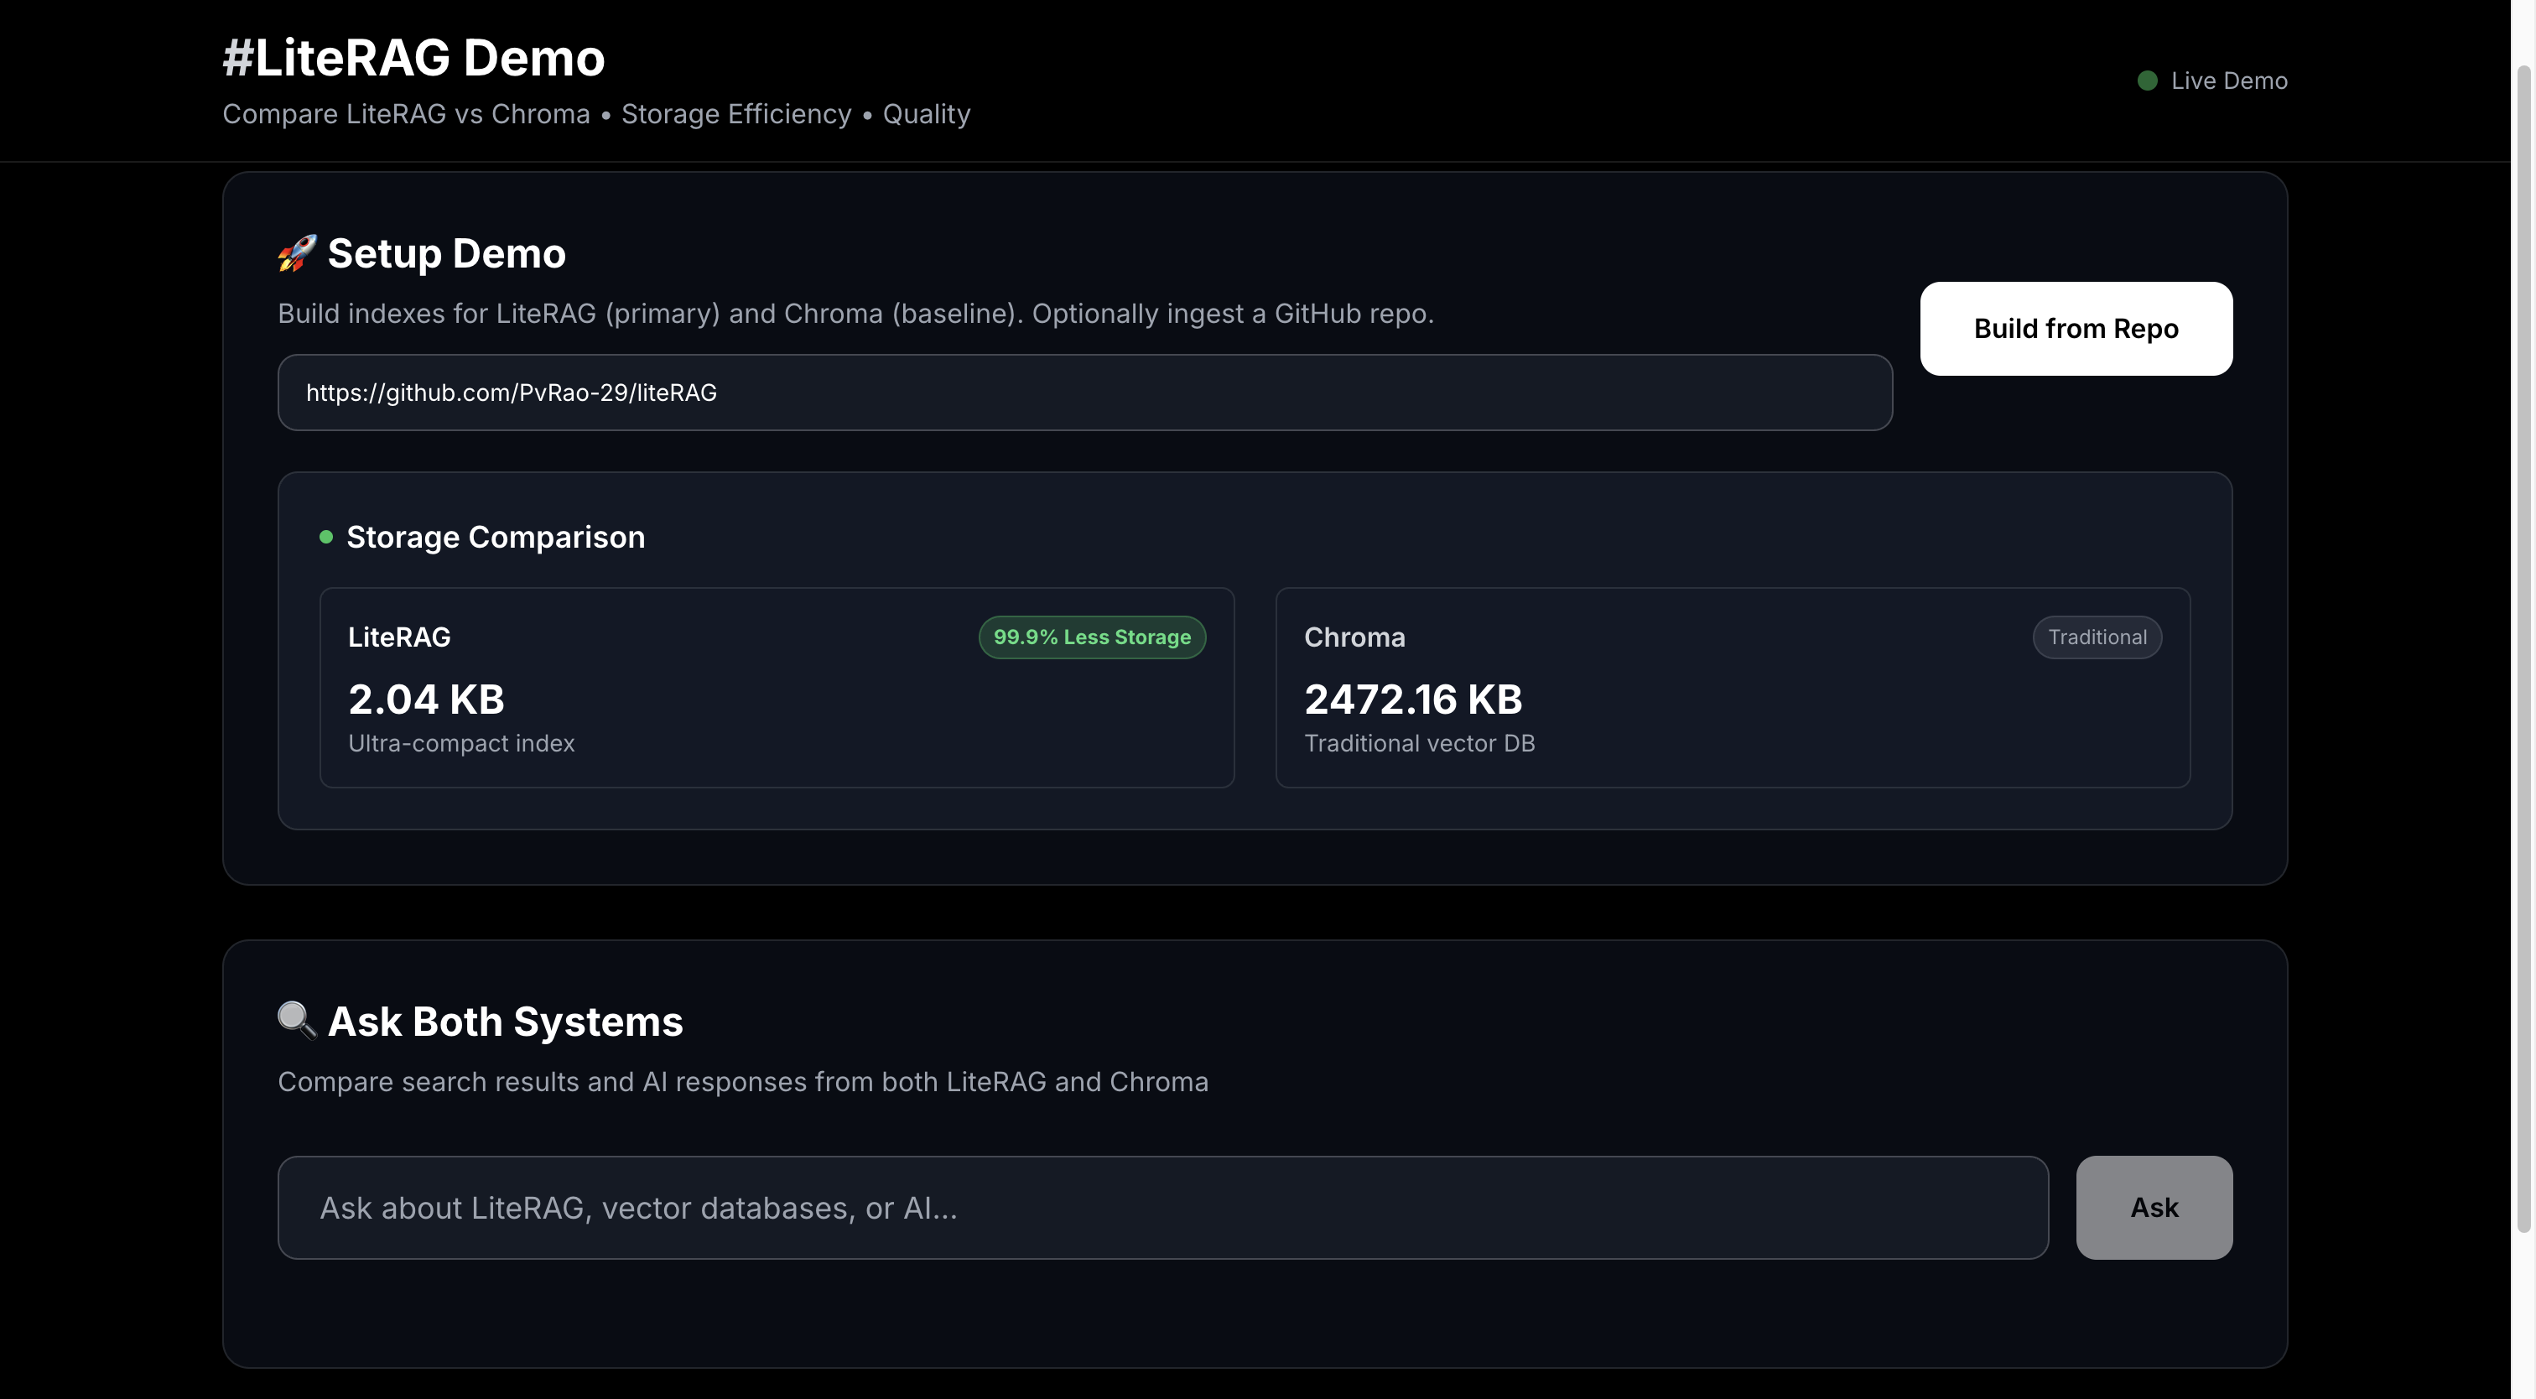Click the #LiteRAG Demo title
The height and width of the screenshot is (1399, 2536).
pyautogui.click(x=413, y=58)
